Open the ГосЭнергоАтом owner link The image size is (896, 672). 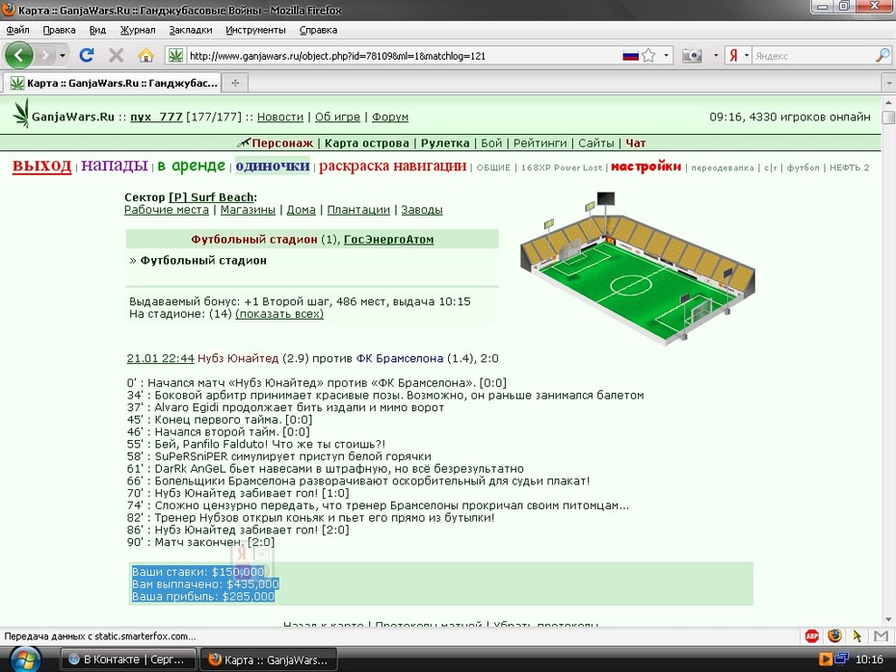(388, 240)
